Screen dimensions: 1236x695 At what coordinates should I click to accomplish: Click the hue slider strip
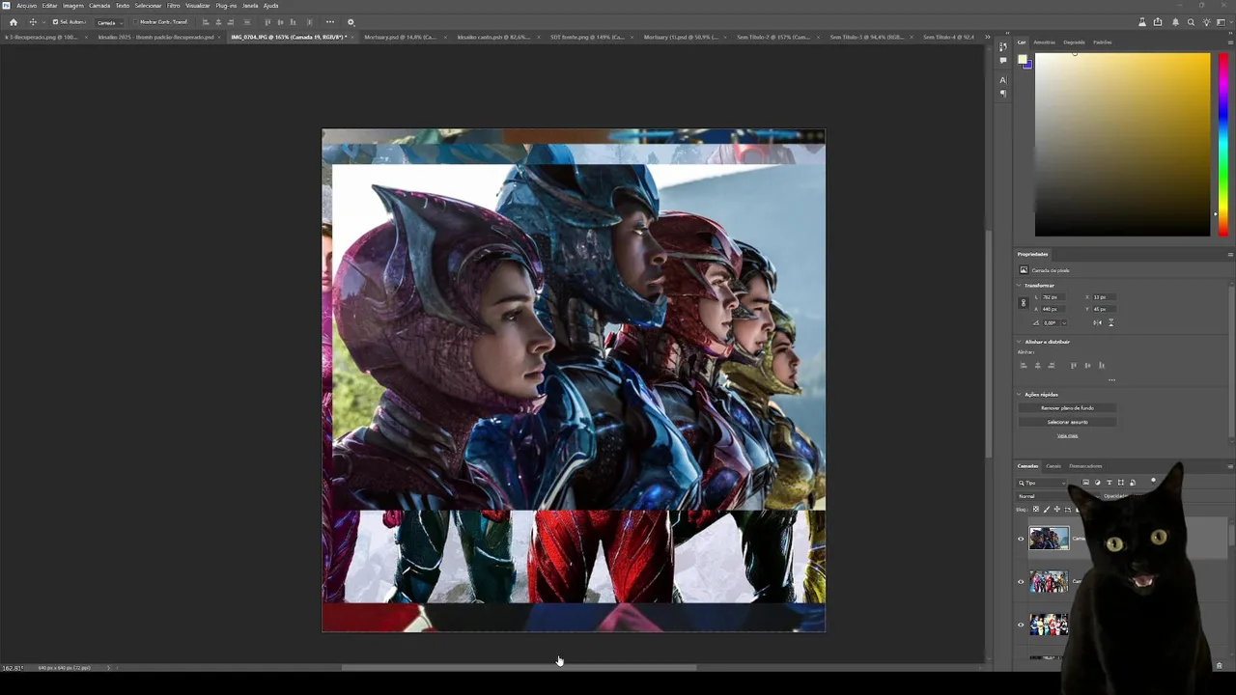tap(1223, 144)
